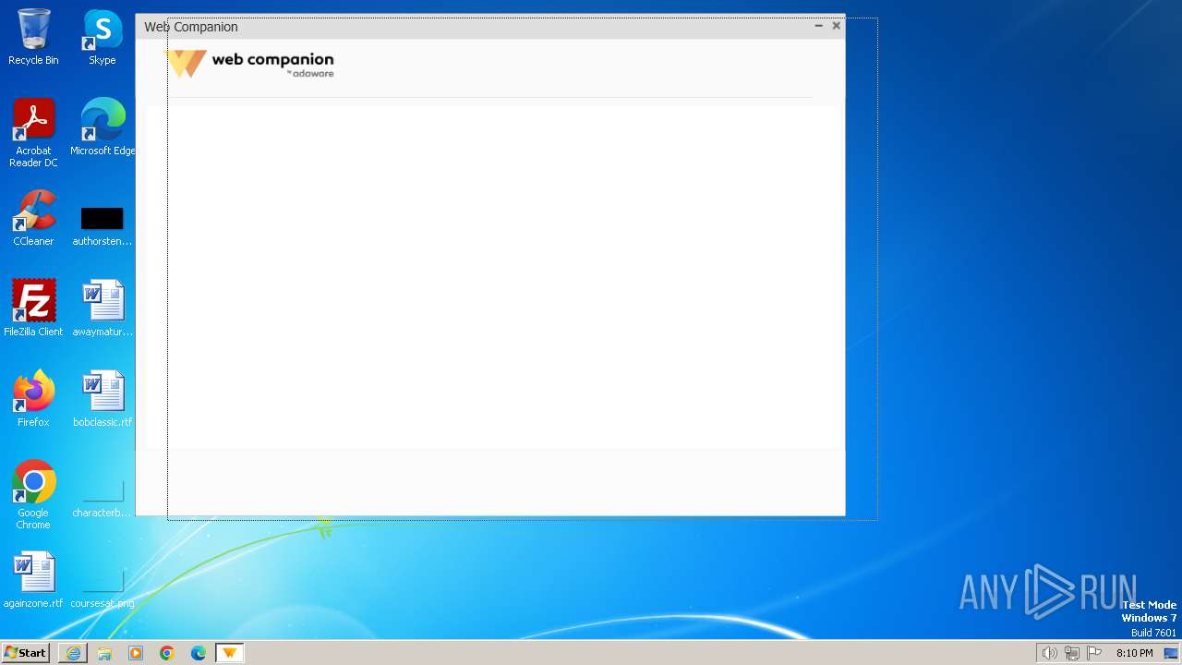This screenshot has height=665, width=1182.
Task: Launch Windows Media Player from taskbar
Action: tap(136, 653)
